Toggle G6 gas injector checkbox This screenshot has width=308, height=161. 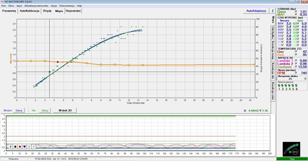(x=298, y=39)
